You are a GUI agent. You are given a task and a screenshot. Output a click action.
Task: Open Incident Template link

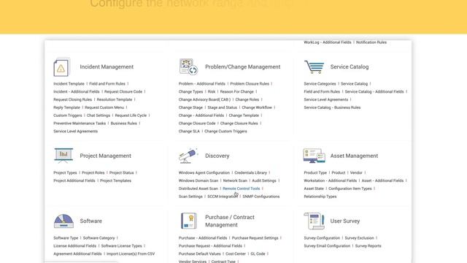[69, 84]
